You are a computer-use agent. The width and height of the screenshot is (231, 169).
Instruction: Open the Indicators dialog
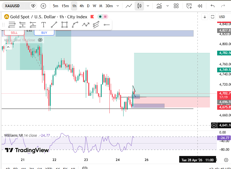coord(159,6)
